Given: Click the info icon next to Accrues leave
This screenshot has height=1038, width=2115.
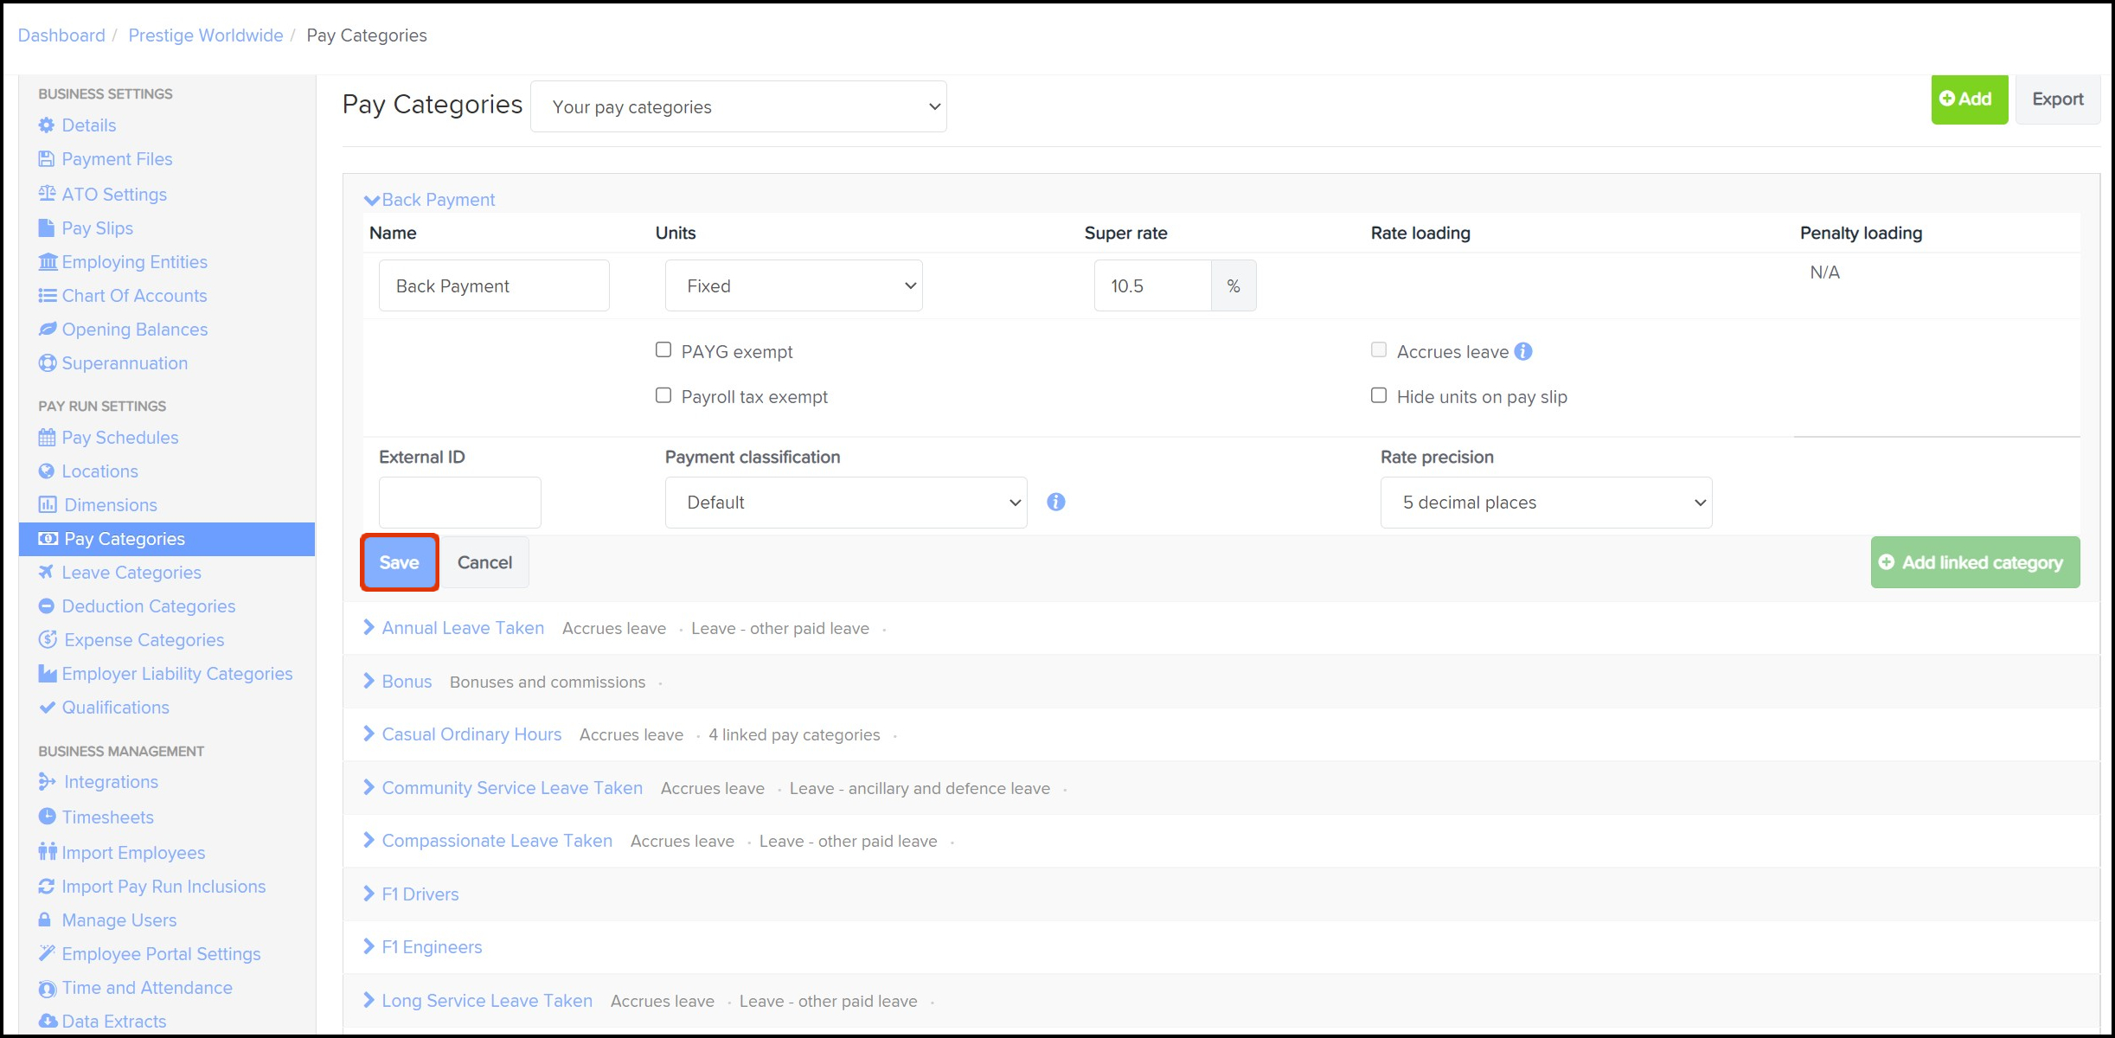Looking at the screenshot, I should [x=1523, y=351].
